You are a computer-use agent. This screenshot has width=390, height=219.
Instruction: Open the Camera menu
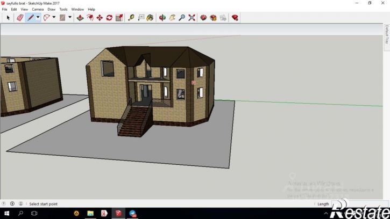tap(38, 9)
